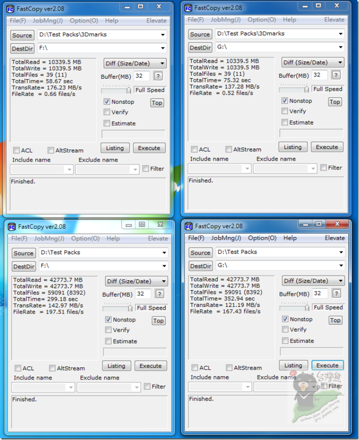
Task: Click speed slider thumb in top-left window
Action: coord(129,90)
